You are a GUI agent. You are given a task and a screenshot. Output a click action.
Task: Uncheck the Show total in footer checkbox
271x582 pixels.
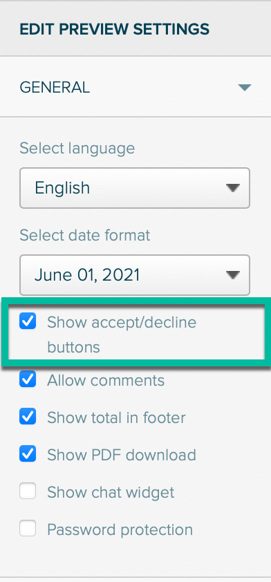tap(28, 417)
